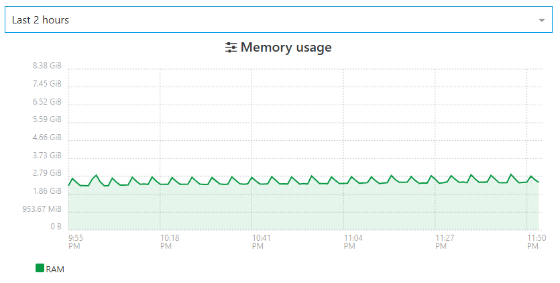Click the 1.86 GiB y-axis label
Viewport: 560px width, 283px height.
coord(47,191)
